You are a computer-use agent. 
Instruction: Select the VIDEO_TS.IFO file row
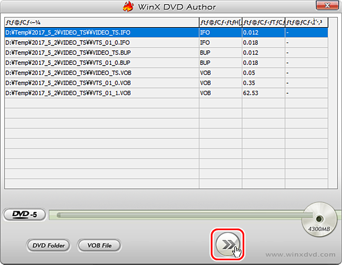pyautogui.click(x=166, y=32)
